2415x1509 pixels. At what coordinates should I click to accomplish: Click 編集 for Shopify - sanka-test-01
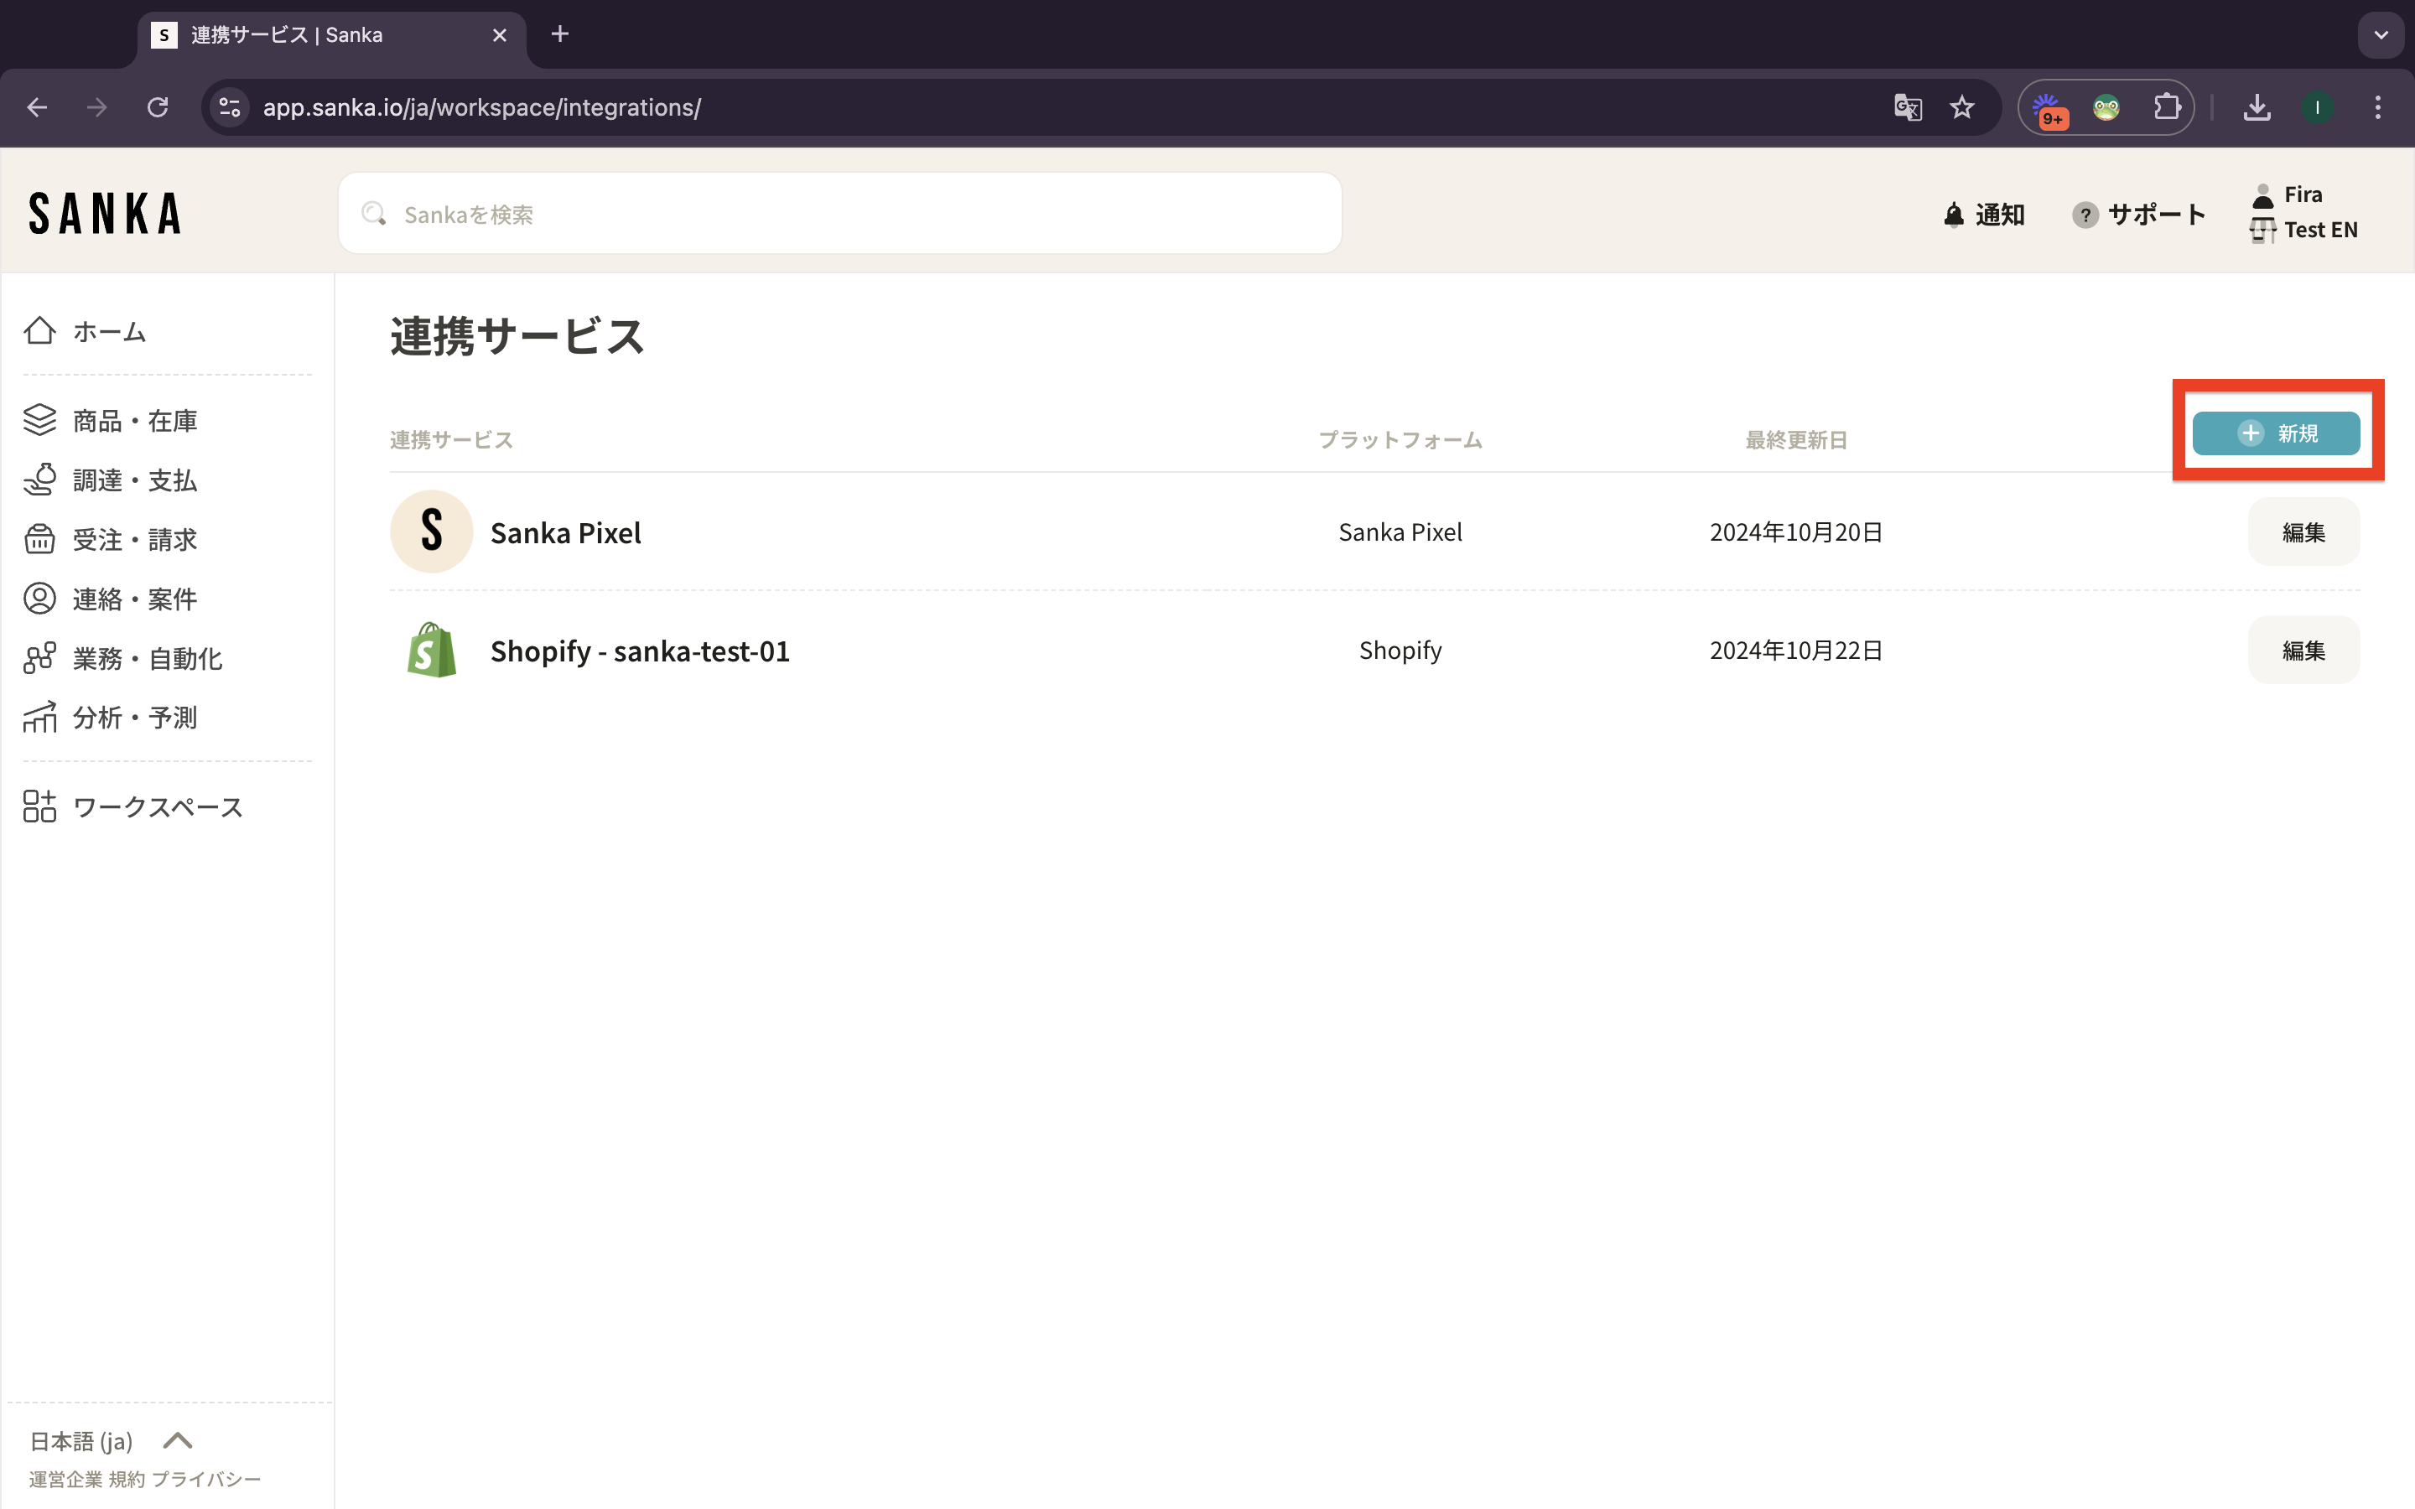pyautogui.click(x=2303, y=651)
